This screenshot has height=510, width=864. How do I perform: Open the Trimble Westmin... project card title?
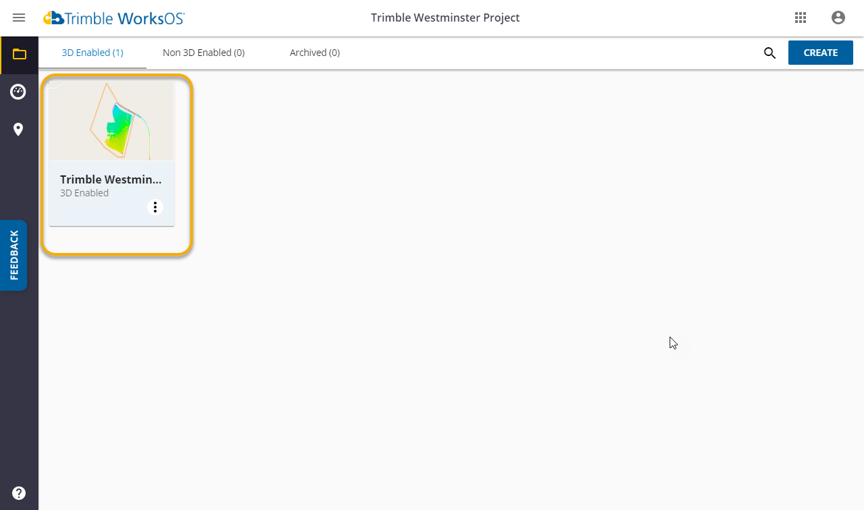(111, 179)
